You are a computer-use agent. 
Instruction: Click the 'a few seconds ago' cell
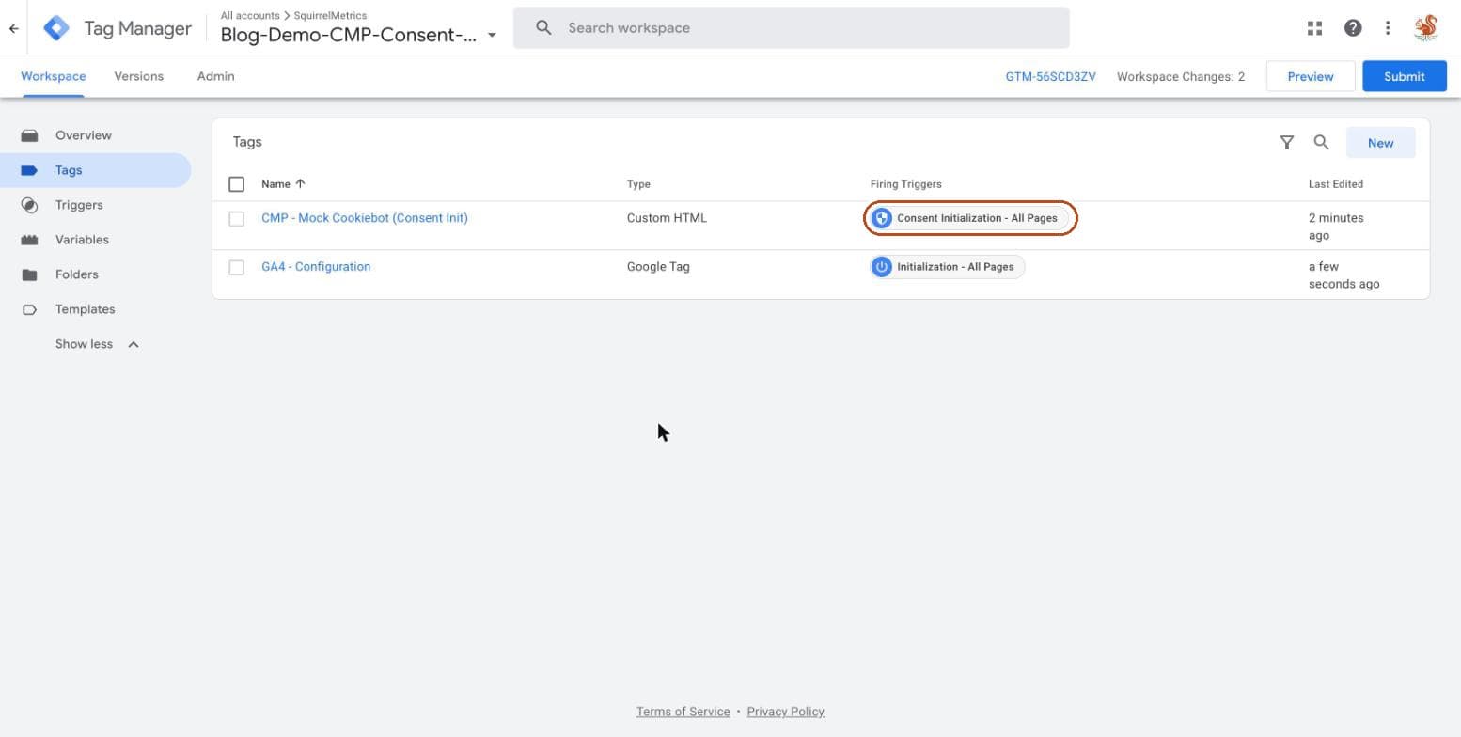click(x=1344, y=275)
